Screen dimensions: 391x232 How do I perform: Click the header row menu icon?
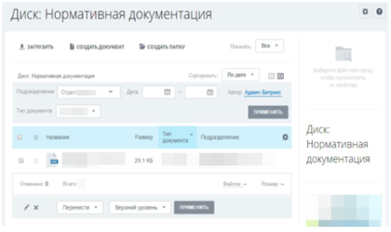[x=36, y=137]
